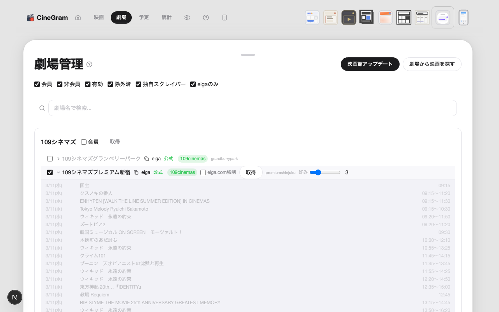This screenshot has height=312, width=499.
Task: Open the settings gear in the top nav
Action: click(x=187, y=18)
